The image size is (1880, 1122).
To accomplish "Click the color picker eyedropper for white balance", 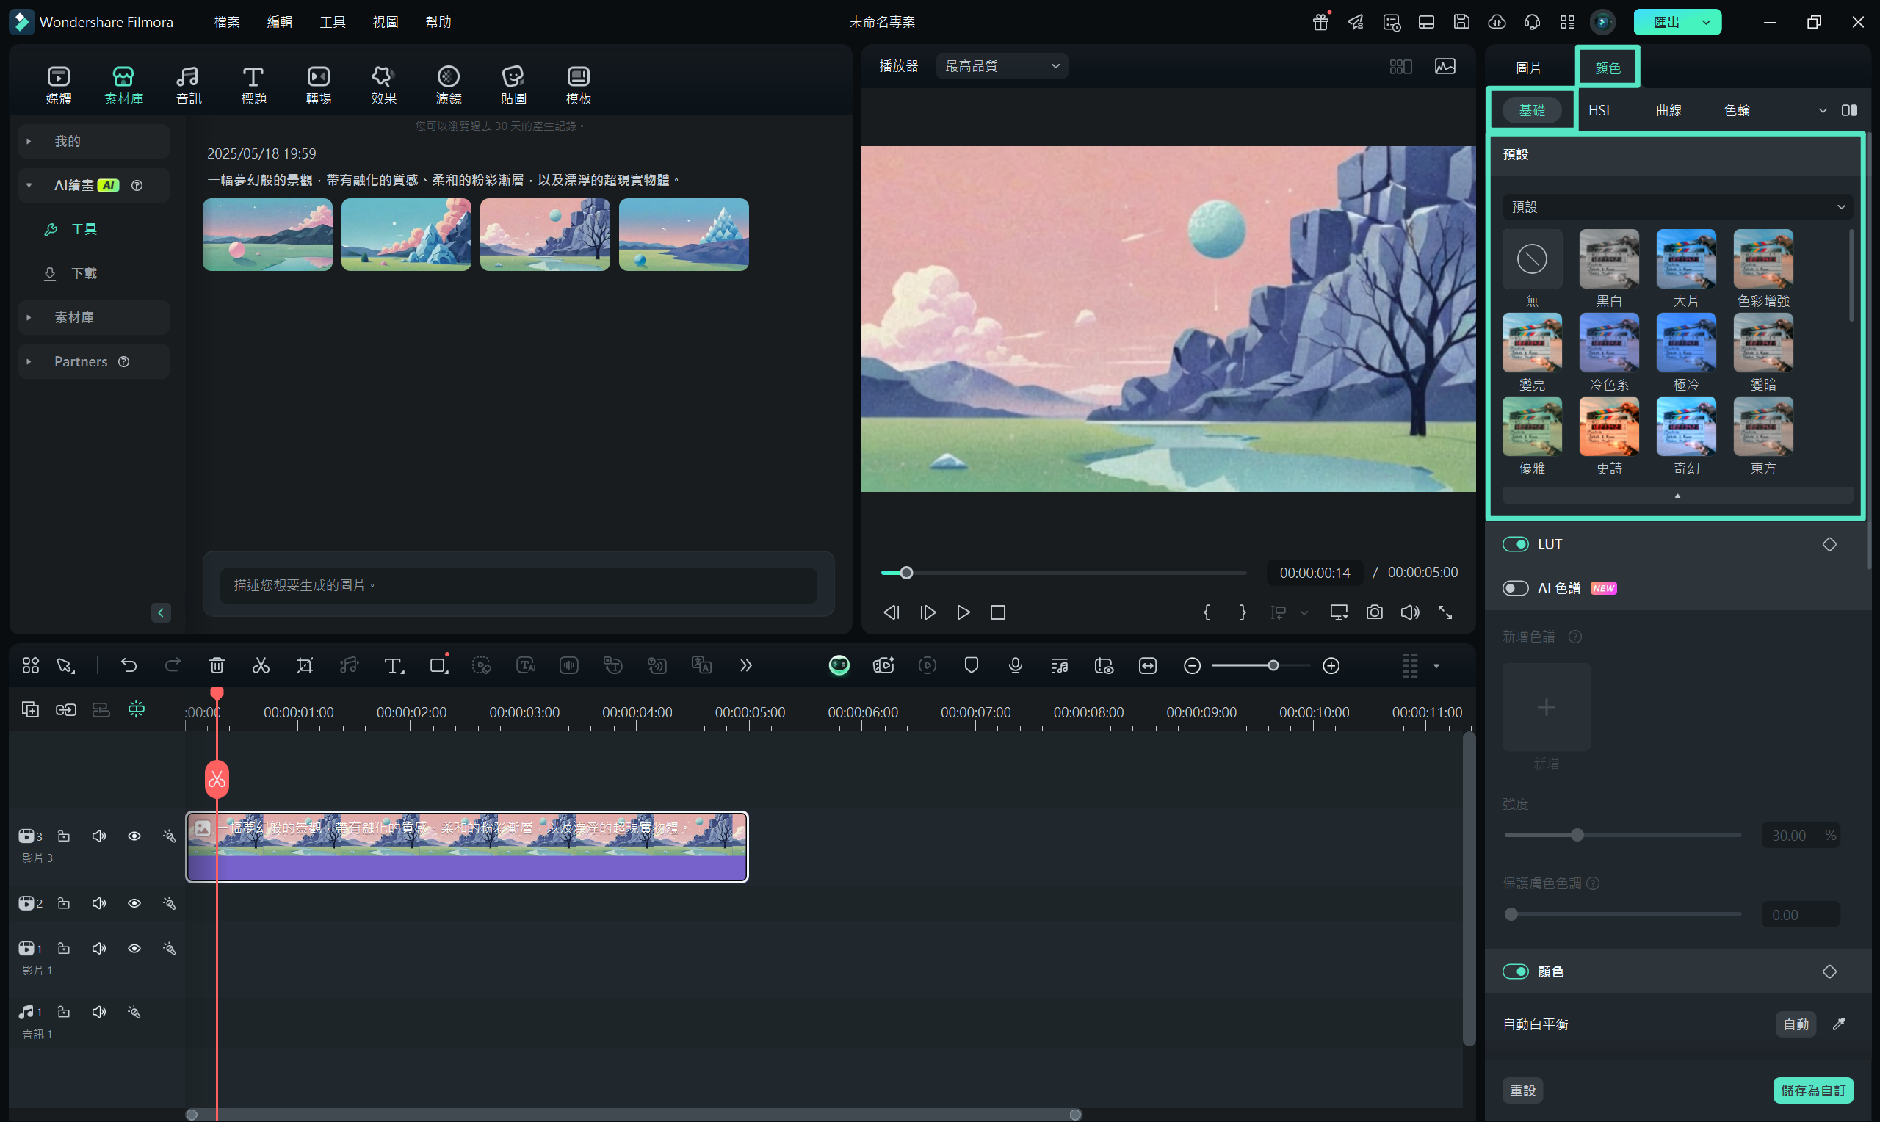I will 1839,1024.
